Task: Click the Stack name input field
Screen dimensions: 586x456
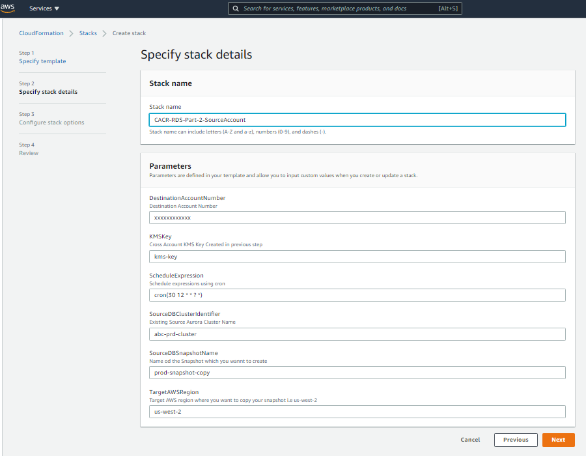Action: click(357, 120)
